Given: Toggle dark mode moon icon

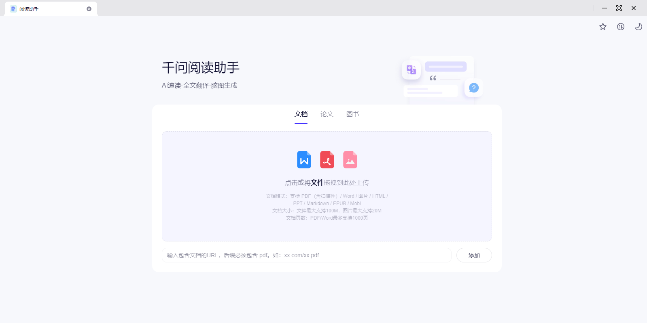Looking at the screenshot, I should point(639,27).
